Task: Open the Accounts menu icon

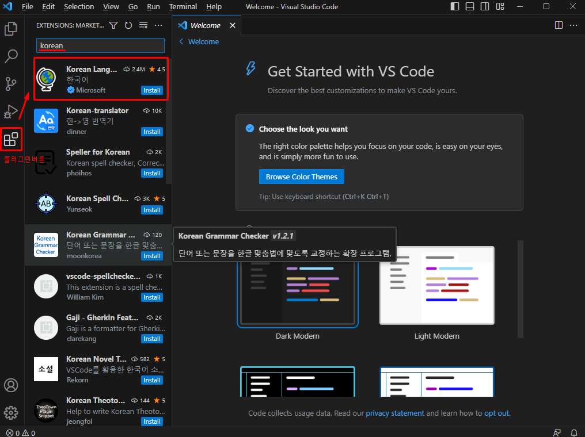Action: click(x=11, y=385)
